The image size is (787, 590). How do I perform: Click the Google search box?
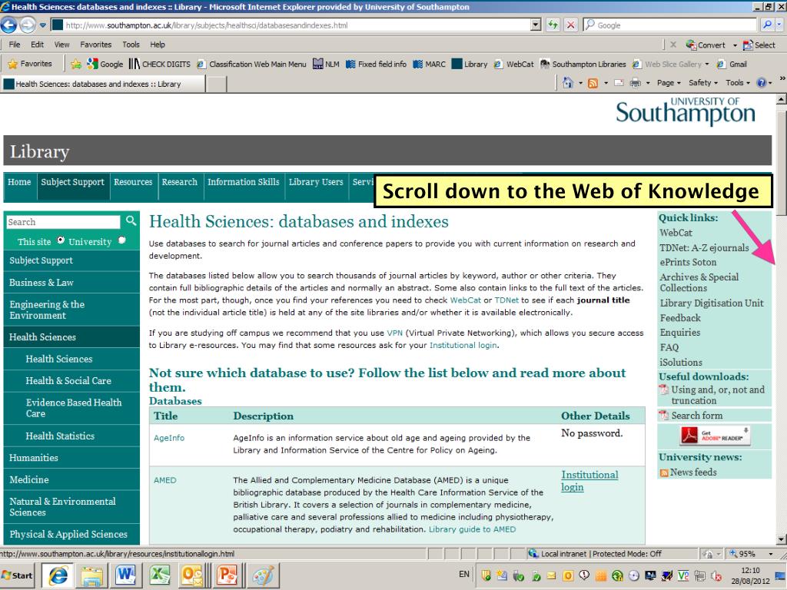coord(670,25)
